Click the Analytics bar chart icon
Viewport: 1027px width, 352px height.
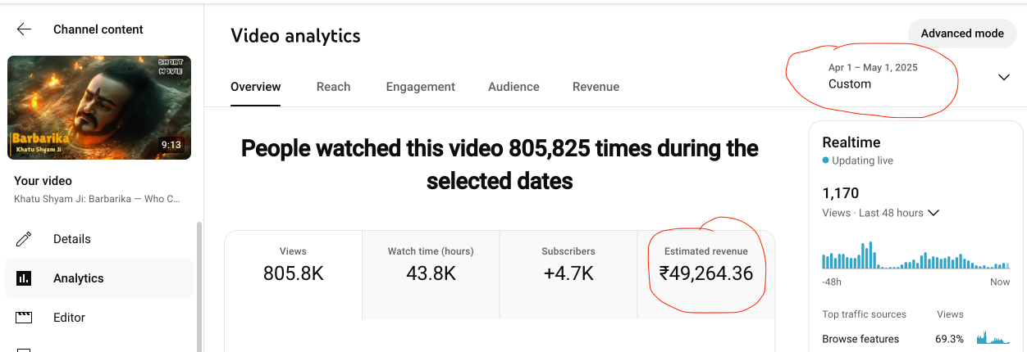pos(24,278)
